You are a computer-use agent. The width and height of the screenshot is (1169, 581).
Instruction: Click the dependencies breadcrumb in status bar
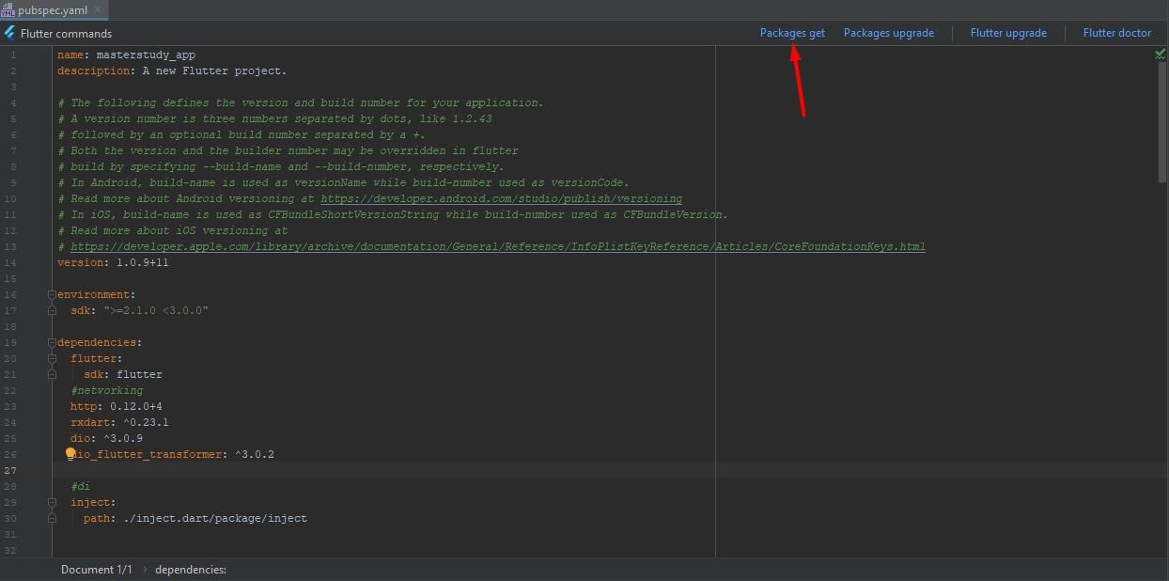click(x=191, y=570)
